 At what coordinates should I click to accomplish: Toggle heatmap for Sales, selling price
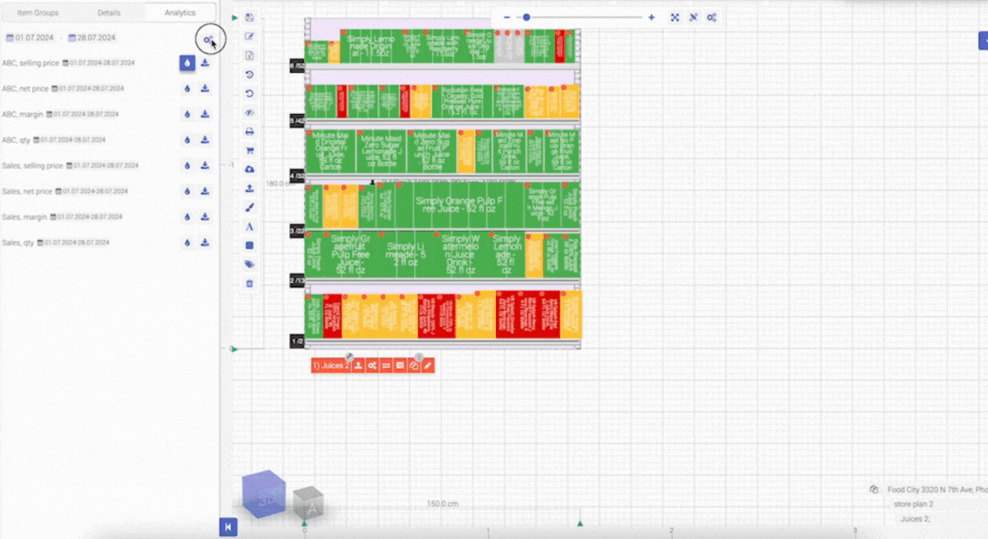187,166
